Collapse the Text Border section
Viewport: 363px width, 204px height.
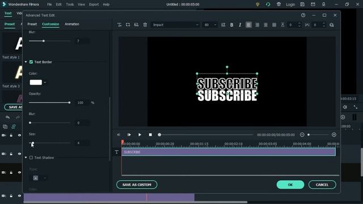26,62
